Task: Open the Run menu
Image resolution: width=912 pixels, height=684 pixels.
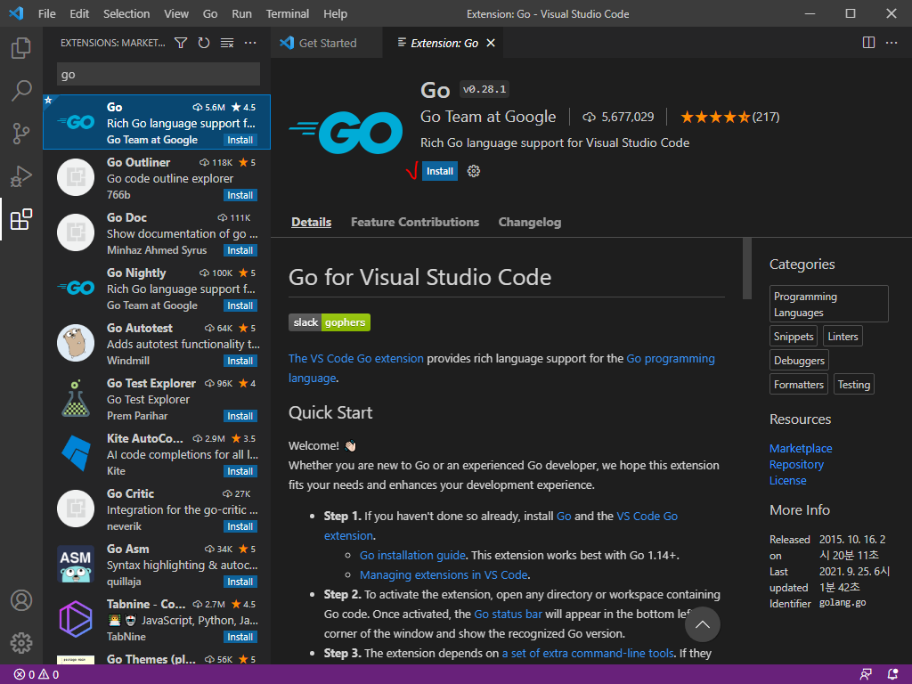Action: tap(241, 13)
